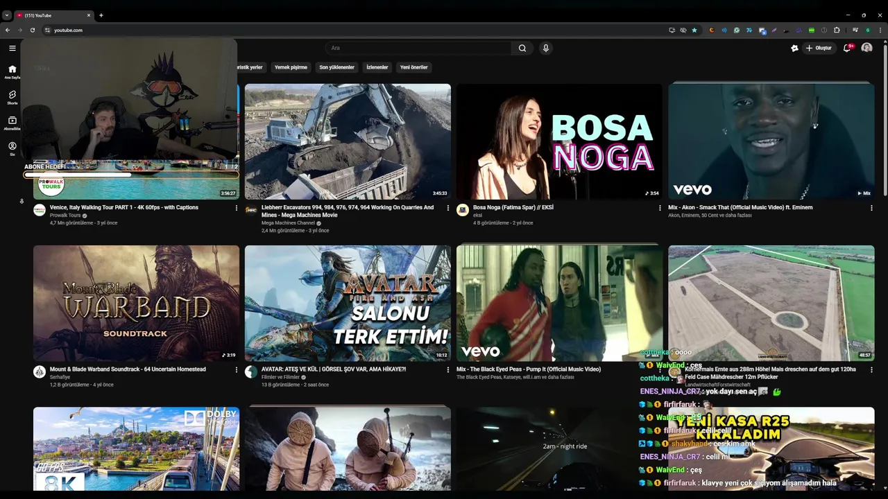Open the Filmler ve Filimler channel link
This screenshot has width=888, height=499.
point(280,377)
